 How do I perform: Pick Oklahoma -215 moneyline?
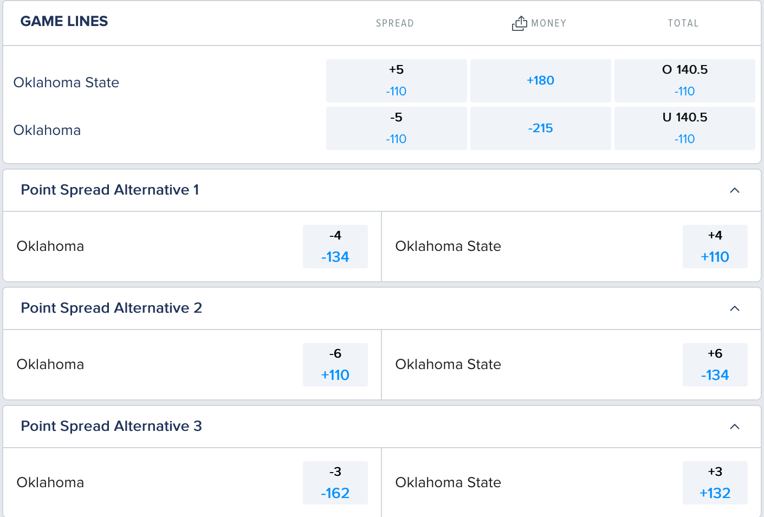coord(541,128)
